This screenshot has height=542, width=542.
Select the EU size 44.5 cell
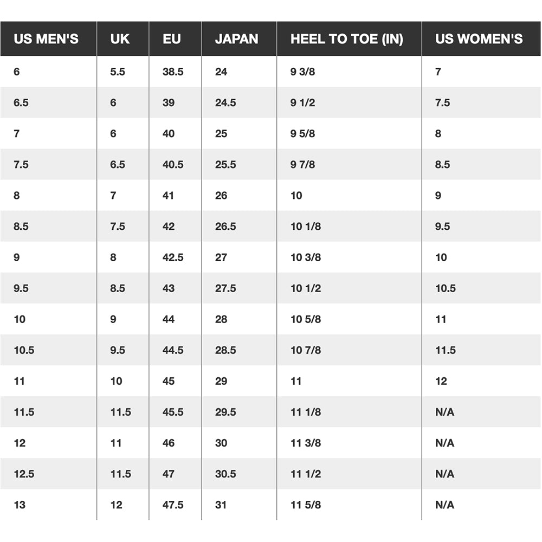coord(173,350)
